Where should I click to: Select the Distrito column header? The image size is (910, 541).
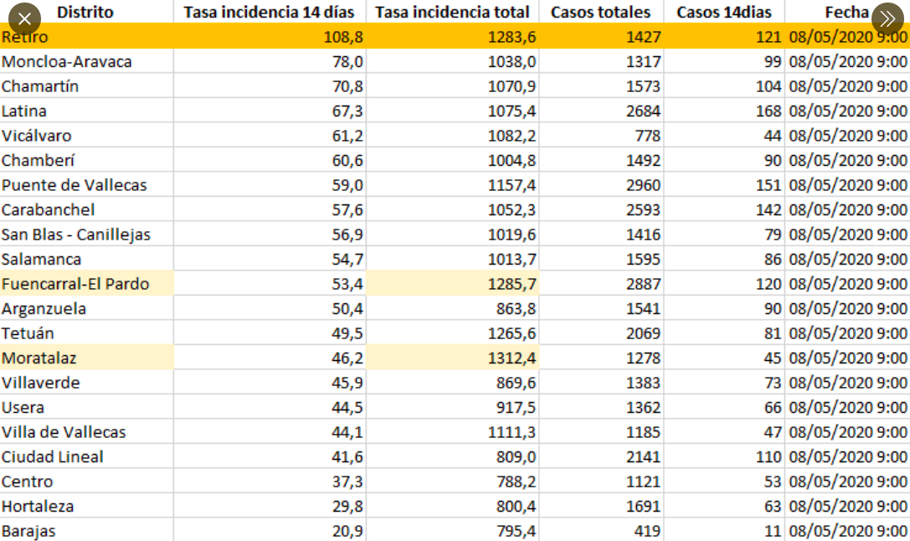click(x=85, y=12)
